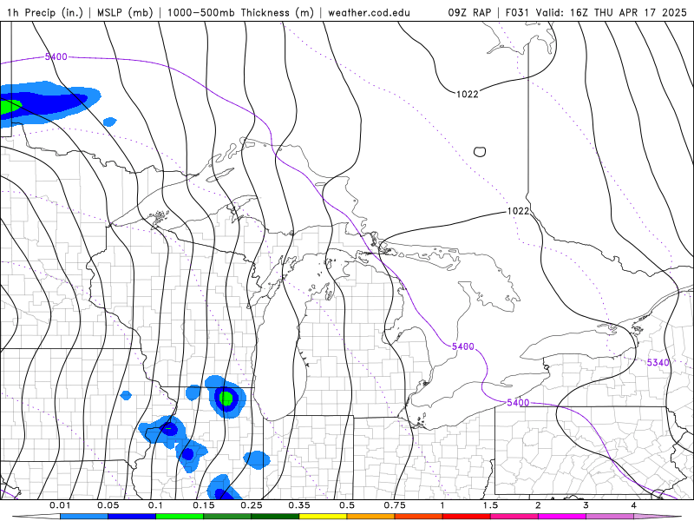Click the '0.25' legend value
Screen dimensions: 694x521
coord(252,505)
